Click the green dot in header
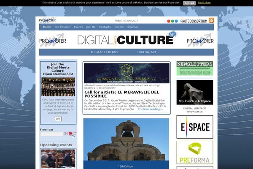The image size is (253, 169). pyautogui.click(x=172, y=21)
